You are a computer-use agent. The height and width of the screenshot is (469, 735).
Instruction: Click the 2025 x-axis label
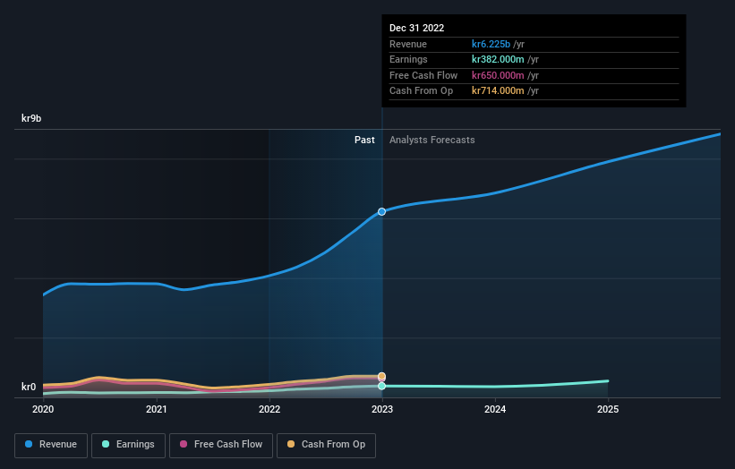tap(608, 410)
